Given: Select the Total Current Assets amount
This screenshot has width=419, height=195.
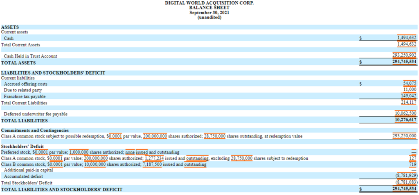Looking at the screenshot, I should [406, 44].
